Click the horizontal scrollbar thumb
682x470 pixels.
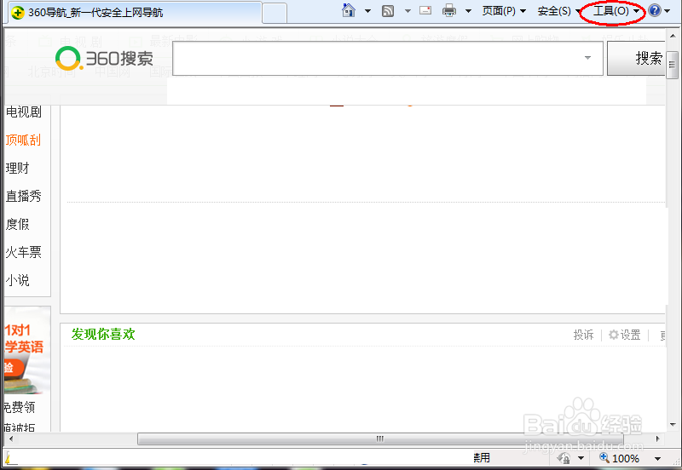click(x=380, y=438)
